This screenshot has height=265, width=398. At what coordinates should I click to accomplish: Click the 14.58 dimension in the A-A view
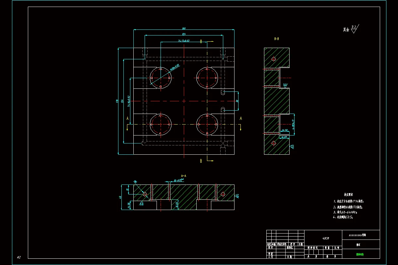(x=129, y=205)
